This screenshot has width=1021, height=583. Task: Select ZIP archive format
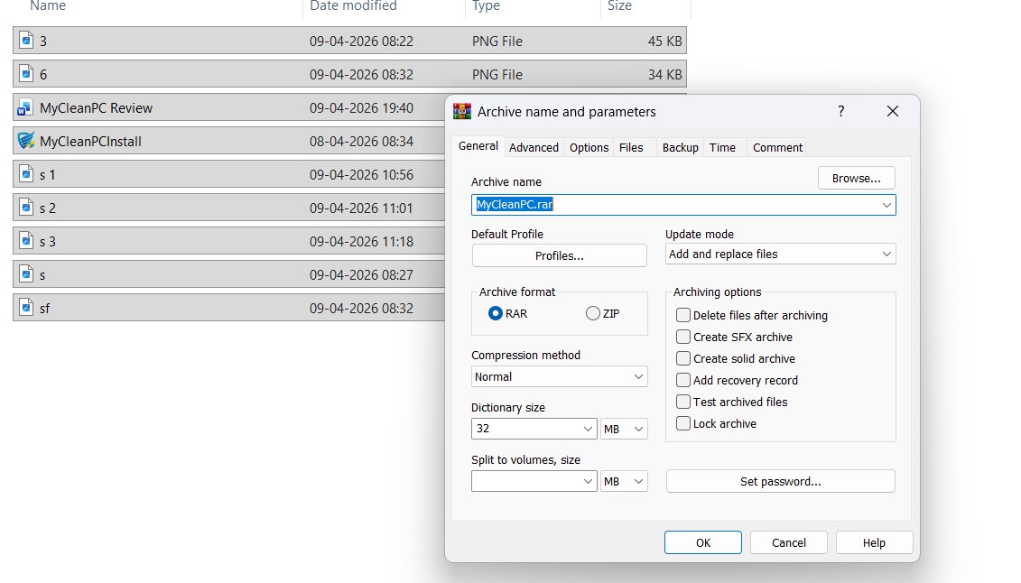pos(592,314)
